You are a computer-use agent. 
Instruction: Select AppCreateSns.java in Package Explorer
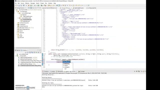[27, 16]
